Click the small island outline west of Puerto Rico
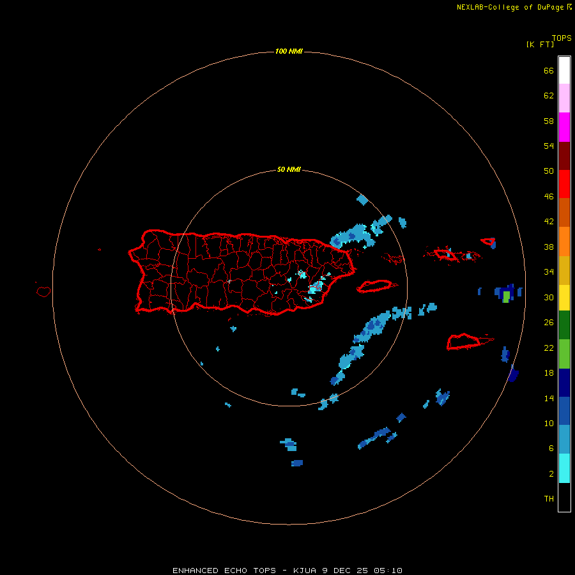The width and height of the screenshot is (575, 575). pyautogui.click(x=43, y=291)
